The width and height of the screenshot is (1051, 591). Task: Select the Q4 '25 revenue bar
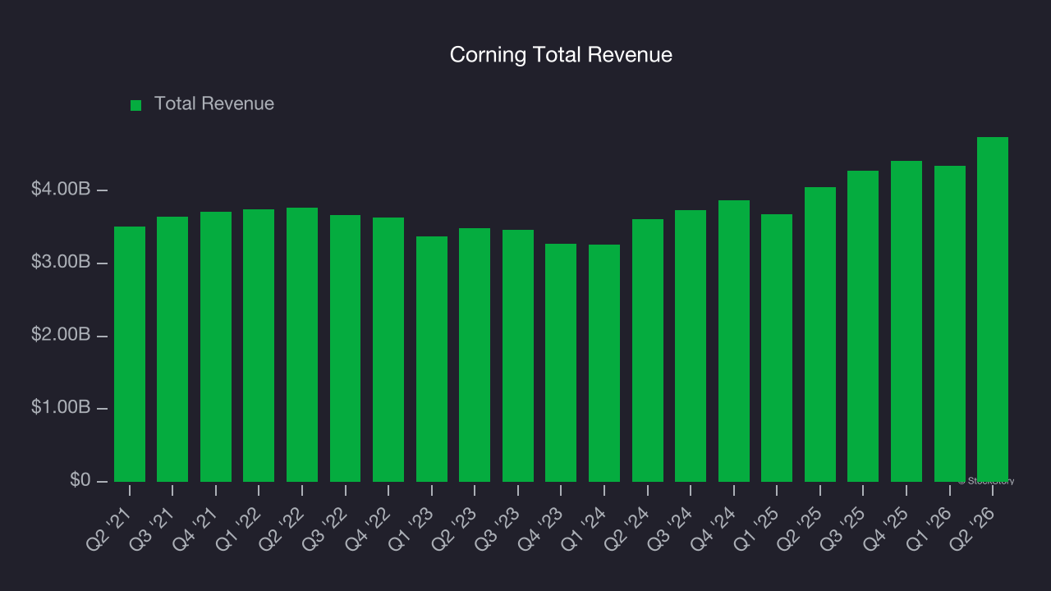(x=906, y=321)
